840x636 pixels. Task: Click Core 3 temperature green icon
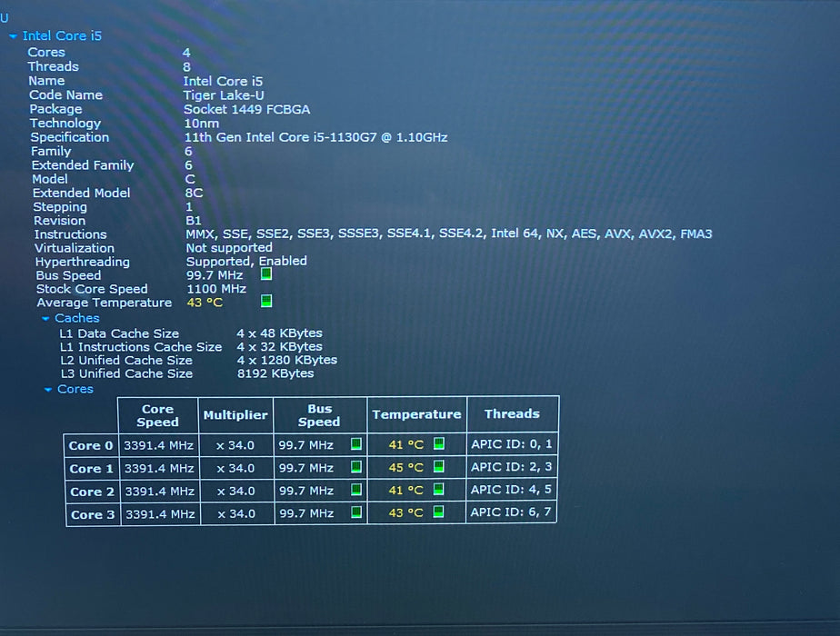438,512
